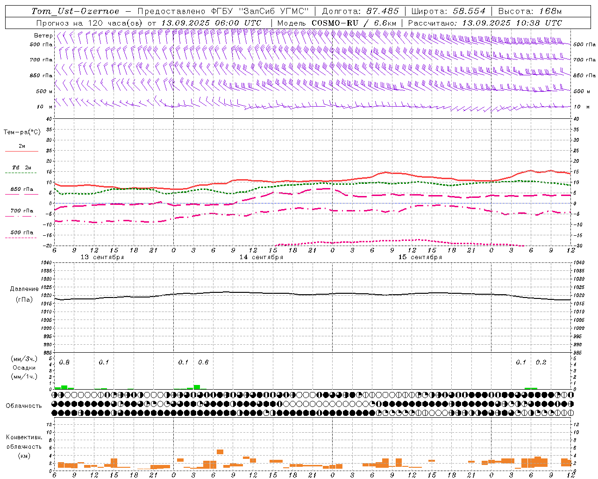
Task: Click the 'Td 2м' dew point legend label
Action: coord(21,167)
